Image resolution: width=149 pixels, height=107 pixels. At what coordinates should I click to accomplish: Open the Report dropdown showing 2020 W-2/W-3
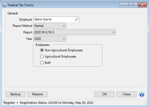click(74, 32)
